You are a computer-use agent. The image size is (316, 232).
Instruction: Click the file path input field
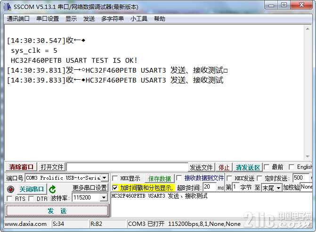[127, 167]
